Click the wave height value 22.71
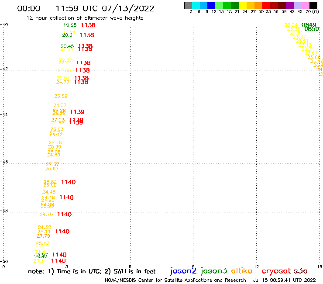The image size is (323, 284). point(308,49)
